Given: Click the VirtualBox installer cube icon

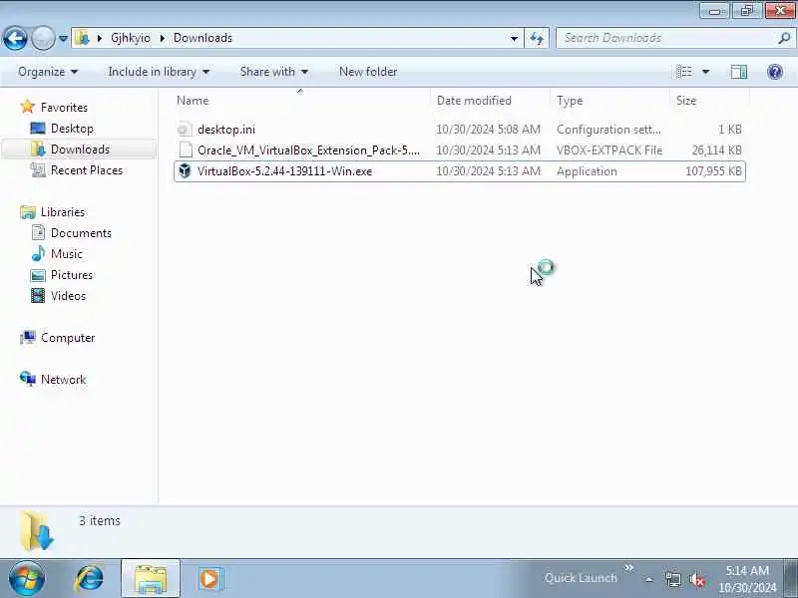Looking at the screenshot, I should (185, 170).
